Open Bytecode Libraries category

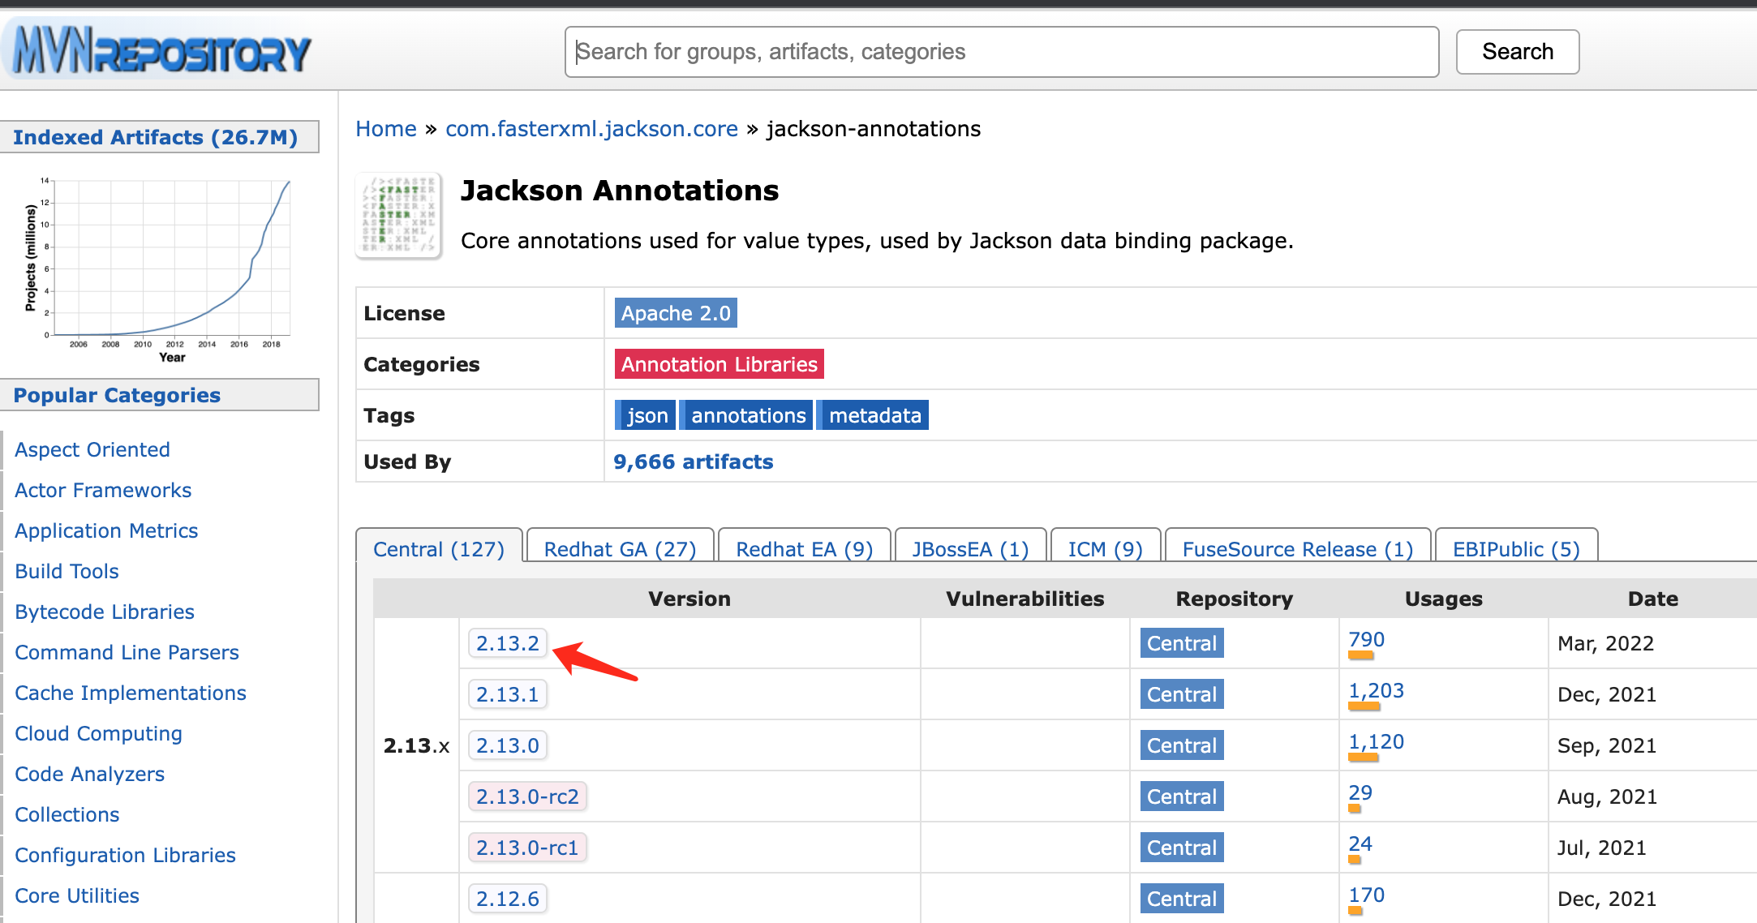point(105,612)
